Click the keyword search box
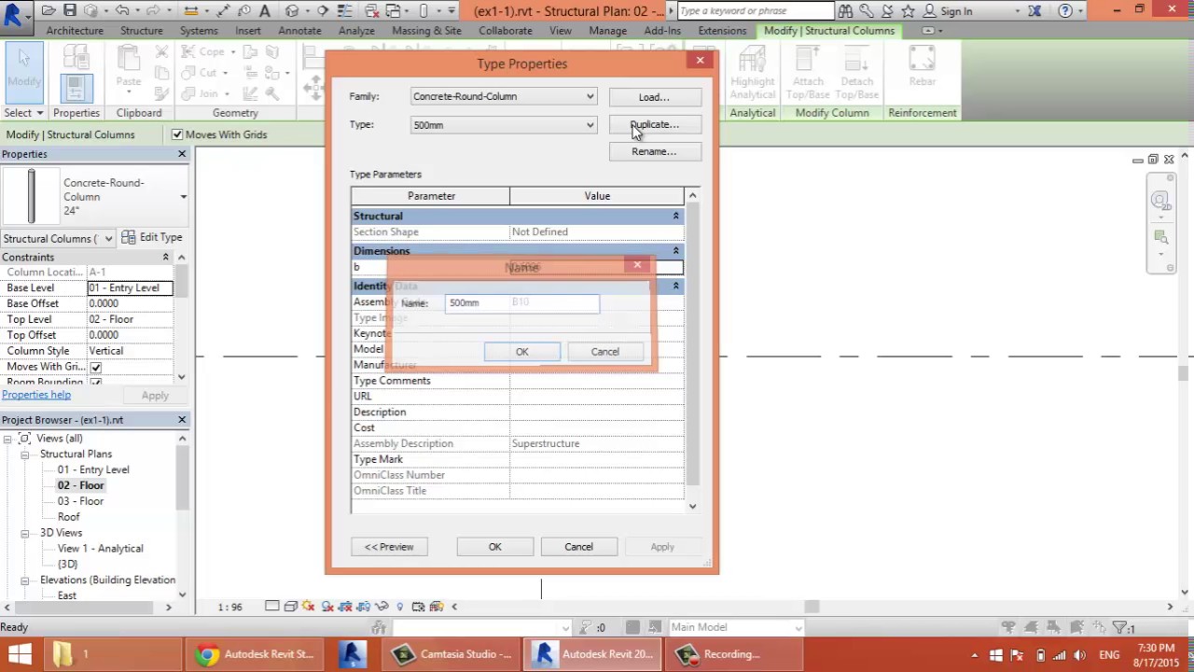The height and width of the screenshot is (672, 1194). [x=756, y=11]
